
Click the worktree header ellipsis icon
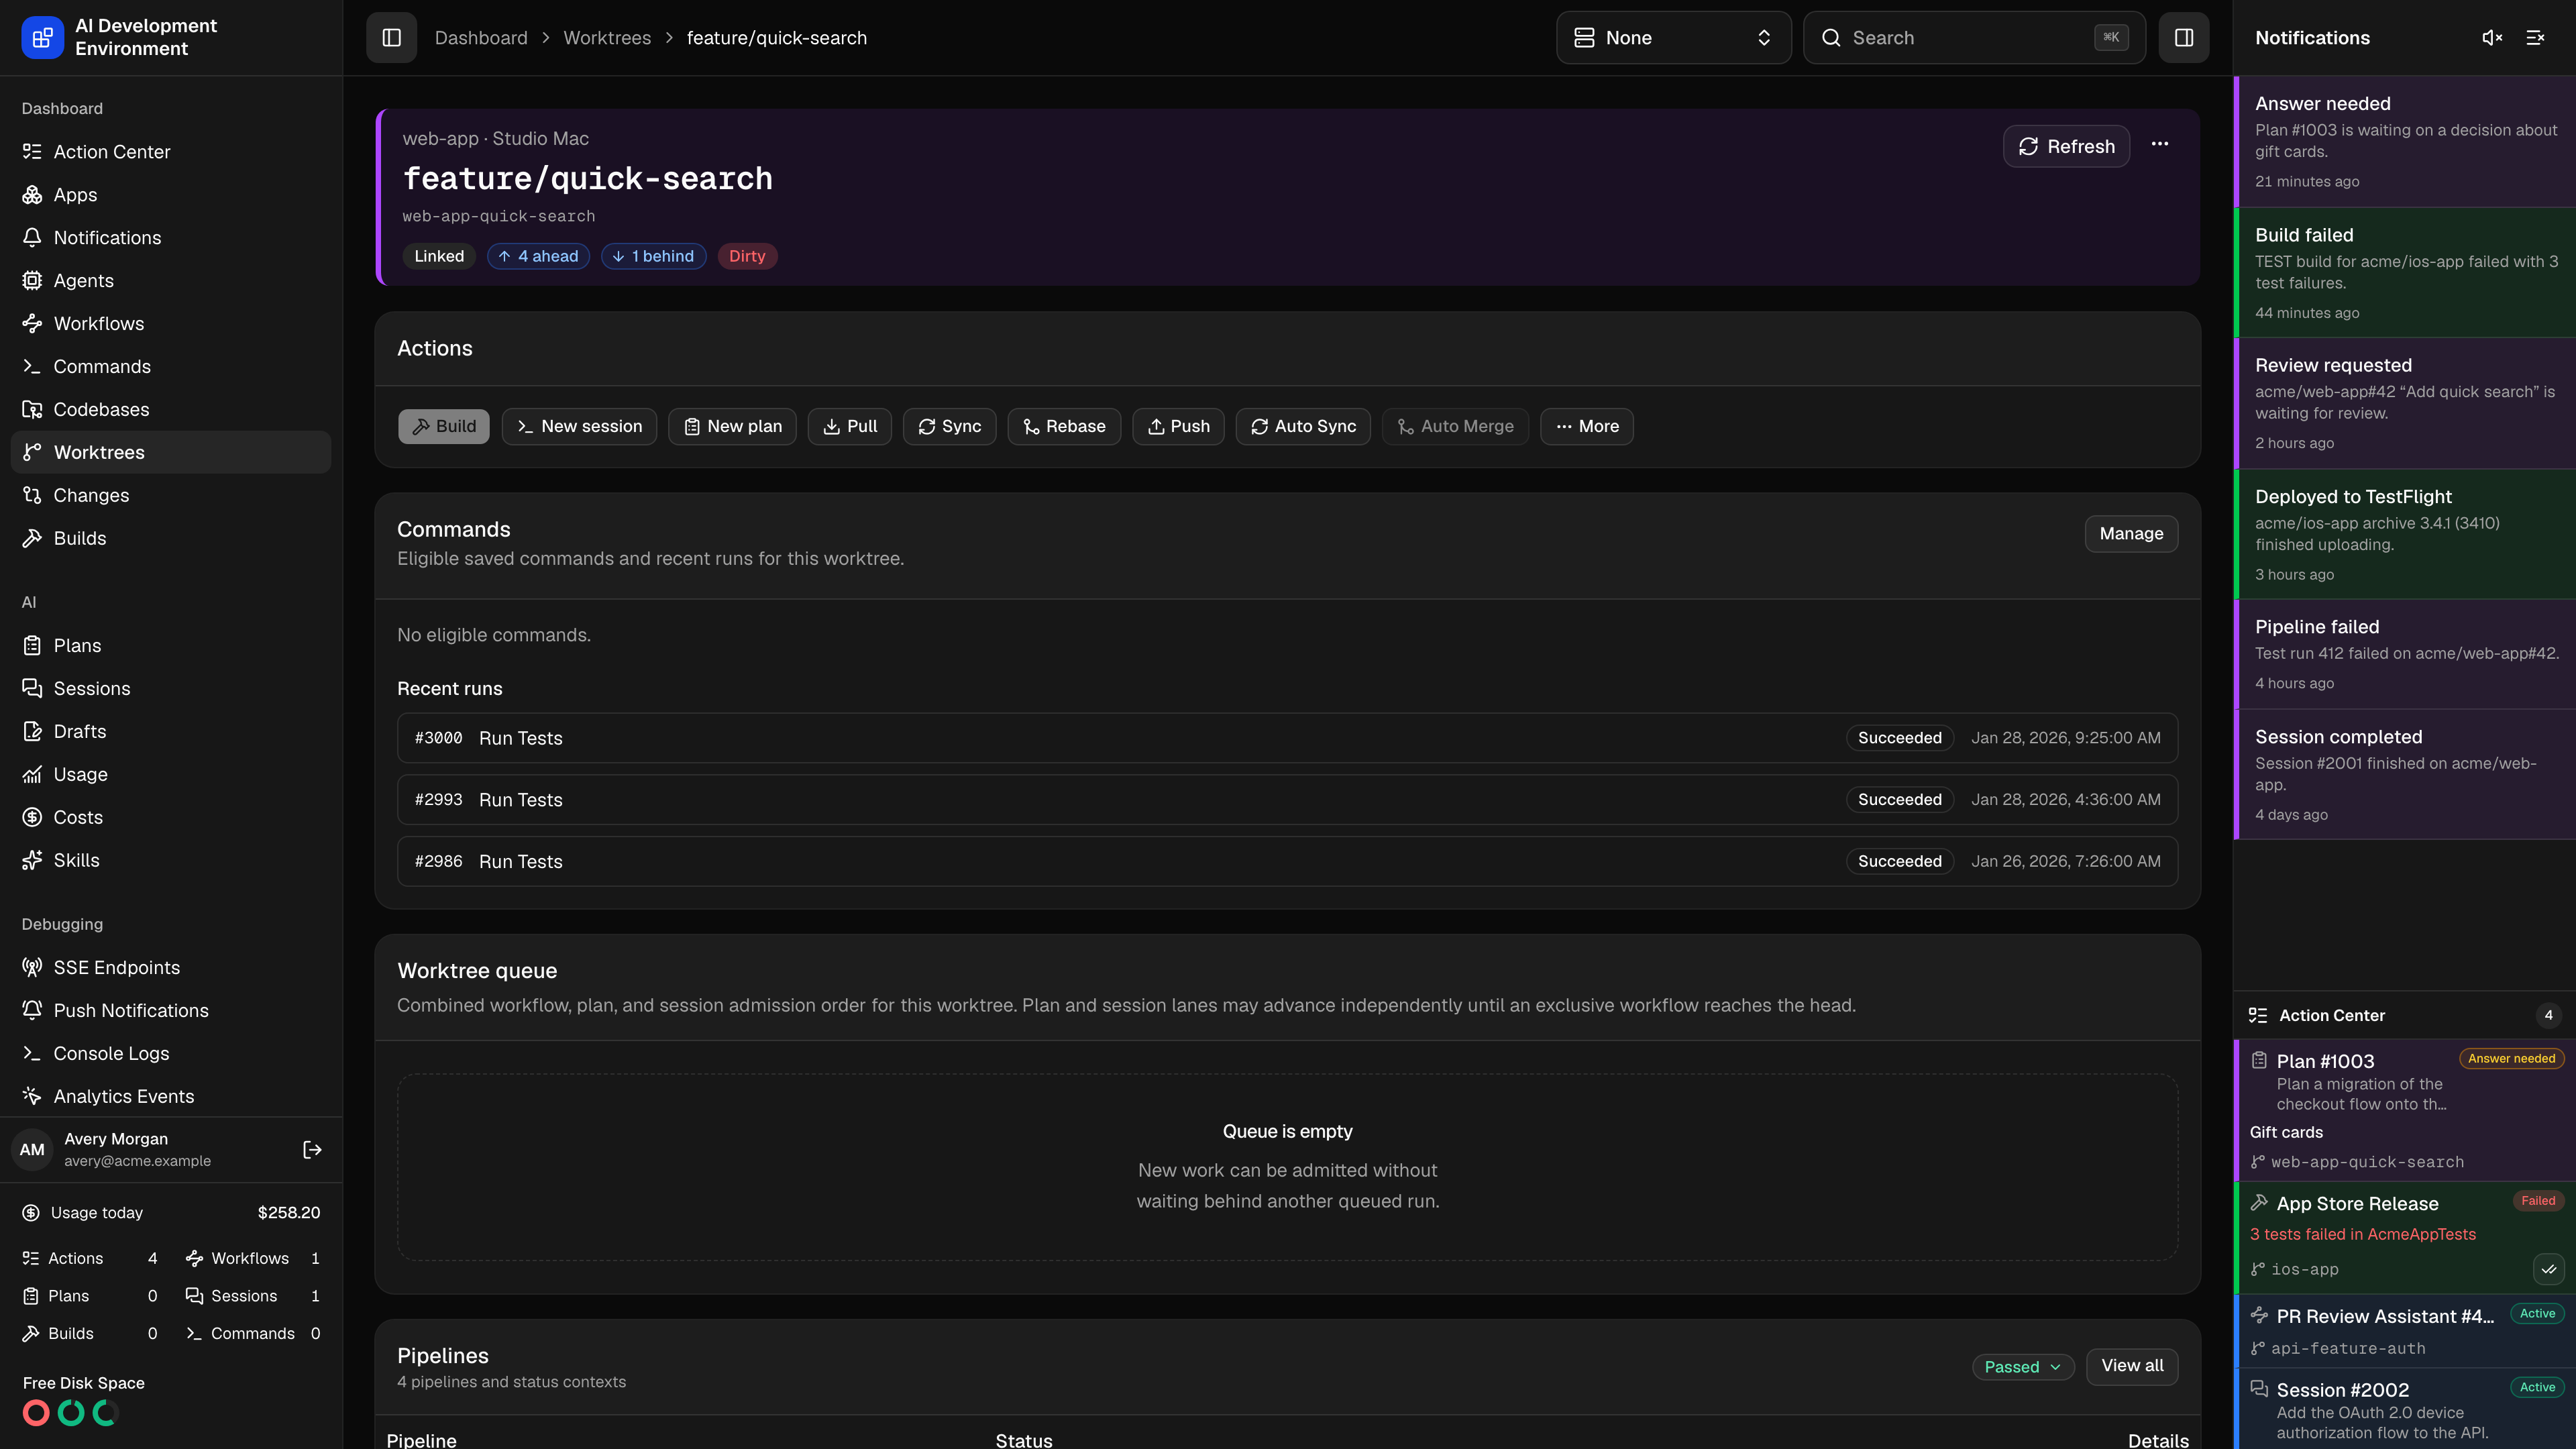pos(2160,144)
